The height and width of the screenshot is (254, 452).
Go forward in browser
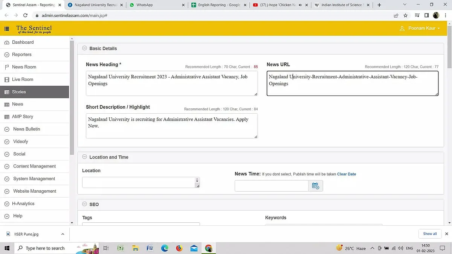16,15
